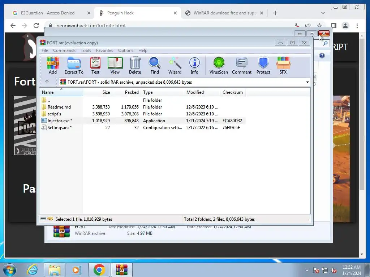Go back in Chrome
This screenshot has height=277, width=370.
tap(13, 26)
